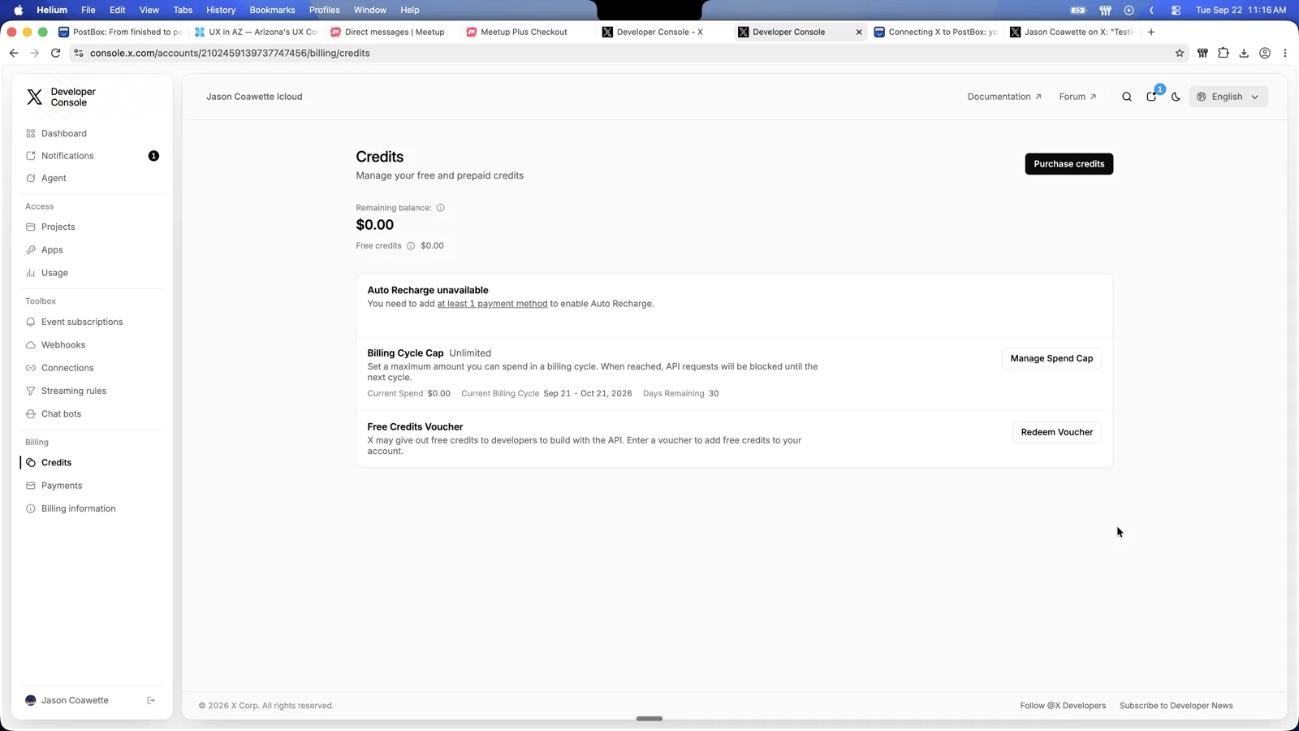
Task: Switch to the Meetup Plus Checkout tab
Action: pyautogui.click(x=524, y=32)
